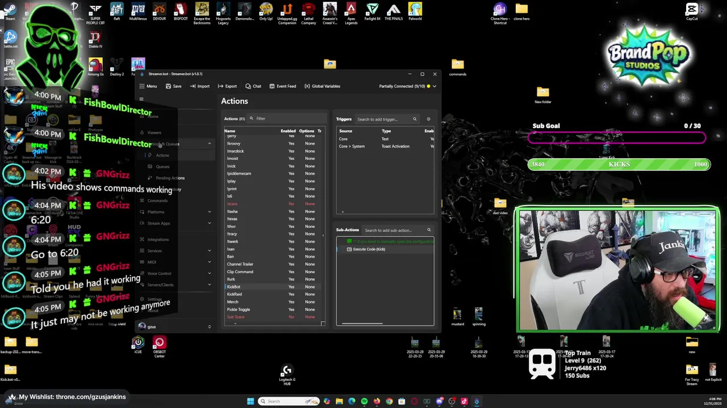
Task: Open Spotify from the taskbar
Action: [364, 401]
